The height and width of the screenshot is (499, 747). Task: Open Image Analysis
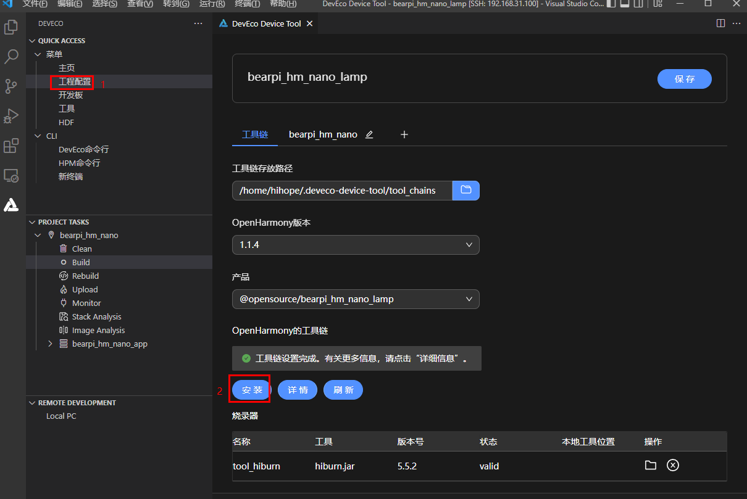[x=98, y=330]
